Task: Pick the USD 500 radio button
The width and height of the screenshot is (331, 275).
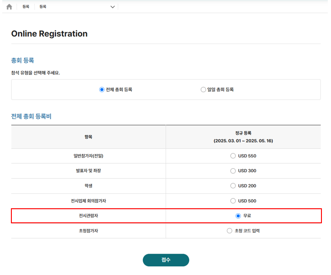Action: [233, 201]
